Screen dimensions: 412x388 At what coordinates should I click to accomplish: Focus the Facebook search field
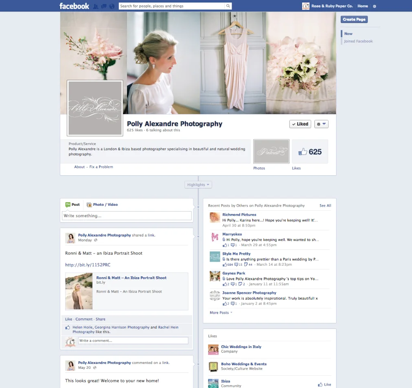172,6
